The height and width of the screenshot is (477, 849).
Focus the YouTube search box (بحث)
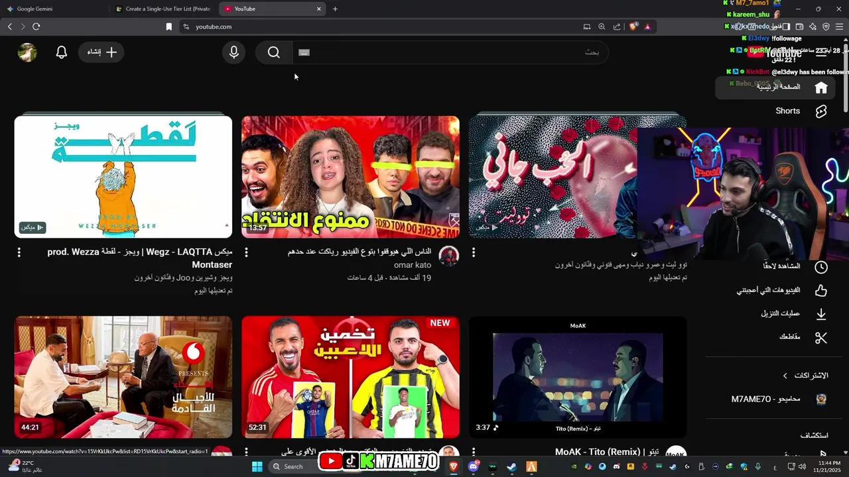click(x=450, y=52)
